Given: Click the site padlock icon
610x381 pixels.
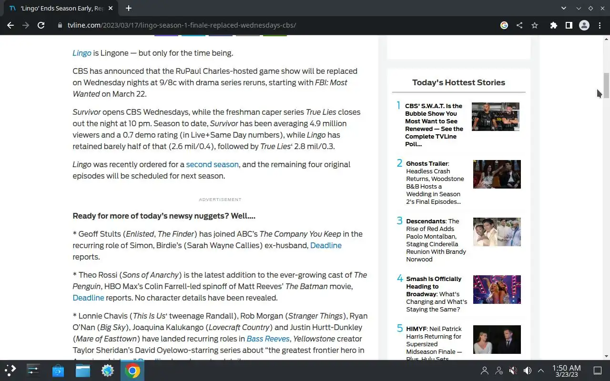Looking at the screenshot, I should pos(60,25).
